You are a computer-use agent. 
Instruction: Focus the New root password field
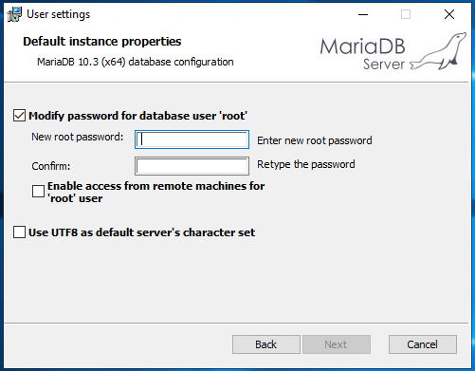point(192,139)
